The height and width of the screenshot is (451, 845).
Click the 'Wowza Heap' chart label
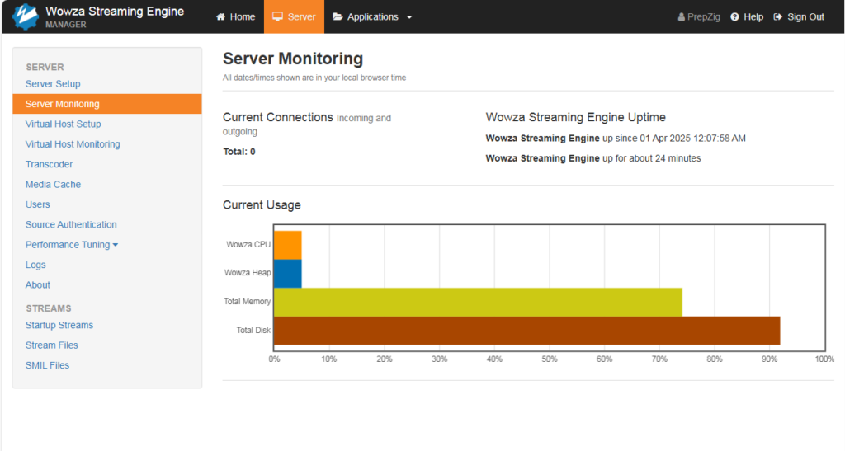pos(248,273)
